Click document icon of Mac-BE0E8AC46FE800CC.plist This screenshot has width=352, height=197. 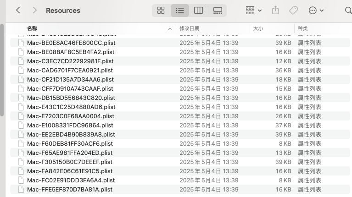pos(21,43)
